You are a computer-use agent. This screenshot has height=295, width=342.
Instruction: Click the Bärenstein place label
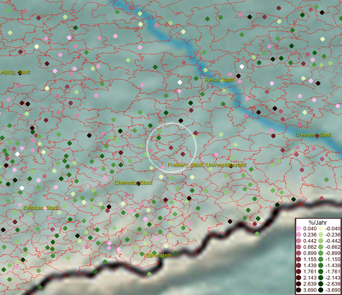coord(158,255)
